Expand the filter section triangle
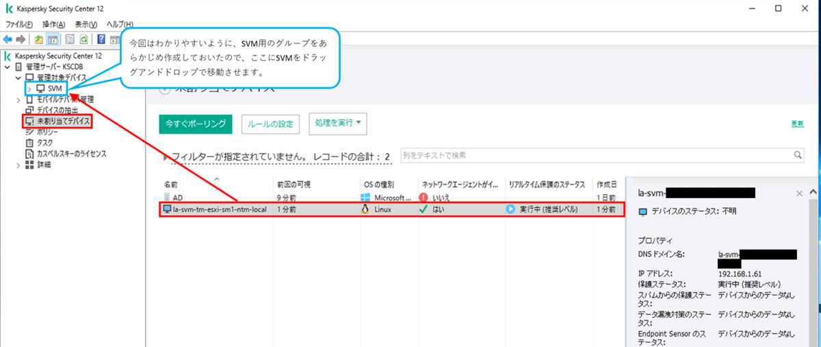 164,157
